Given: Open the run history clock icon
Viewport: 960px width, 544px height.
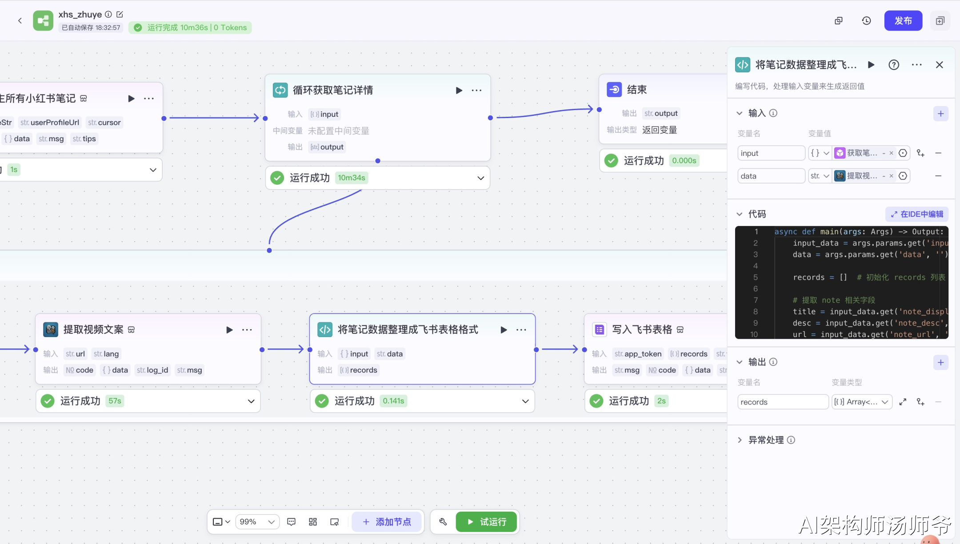Looking at the screenshot, I should tap(866, 20).
